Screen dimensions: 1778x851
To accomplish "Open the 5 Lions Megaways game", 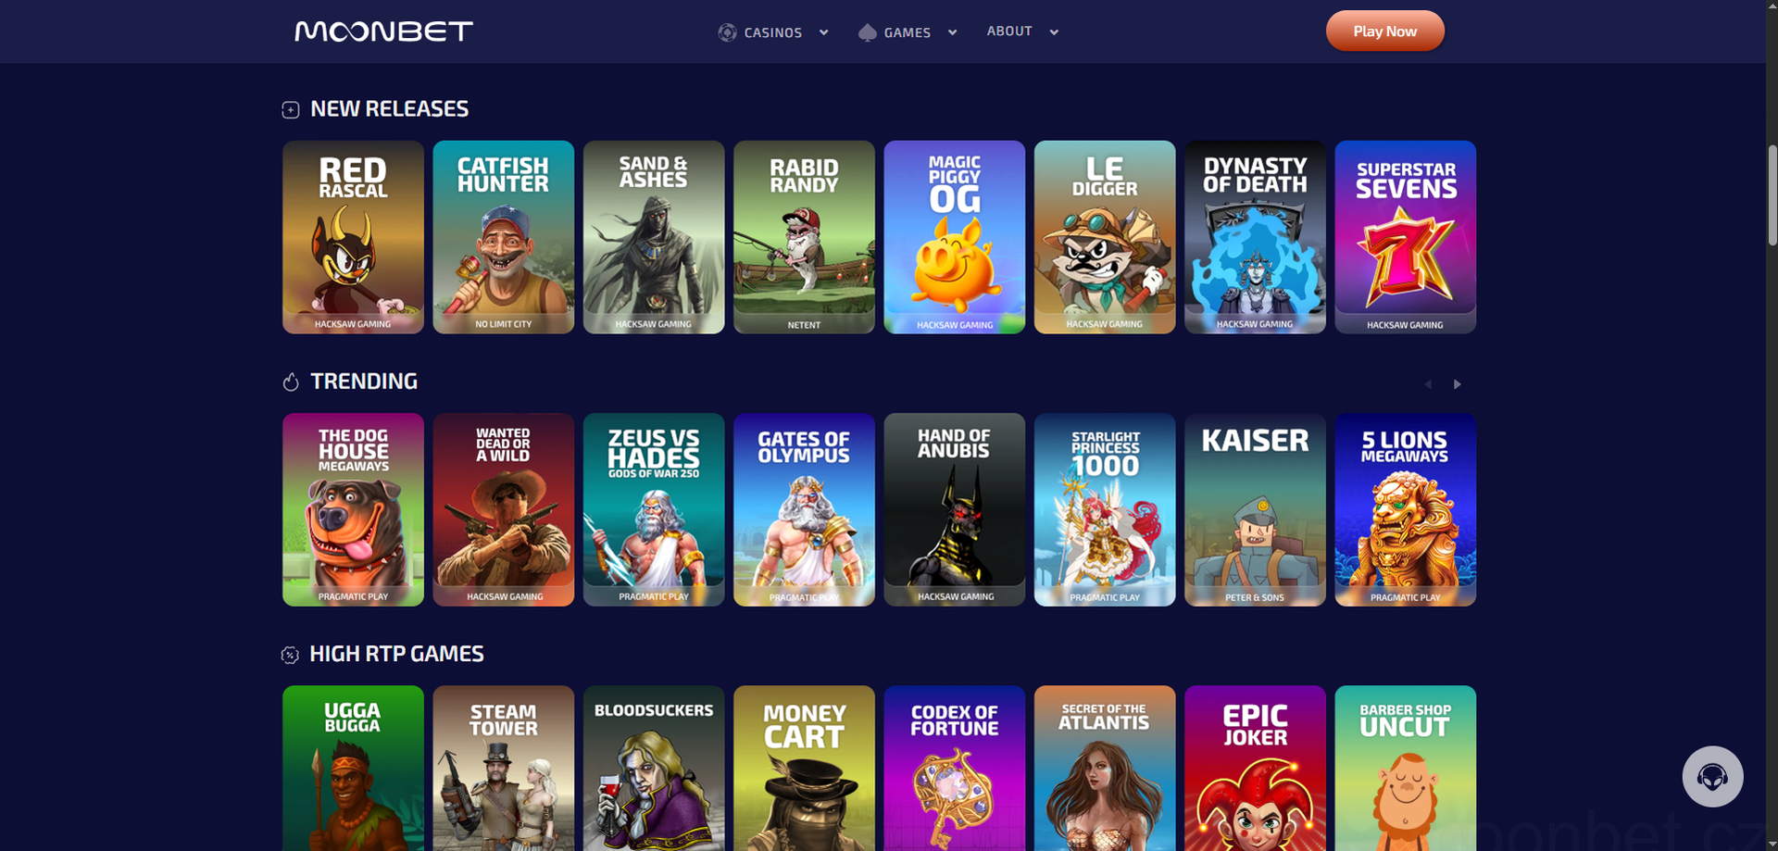I will tap(1405, 509).
